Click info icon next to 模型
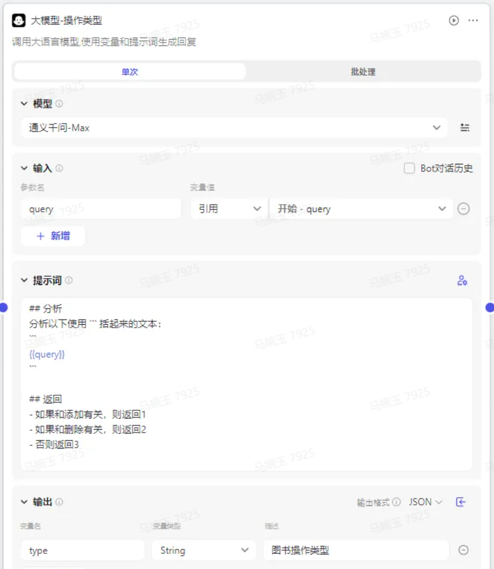This screenshot has height=569, width=494. (x=59, y=104)
